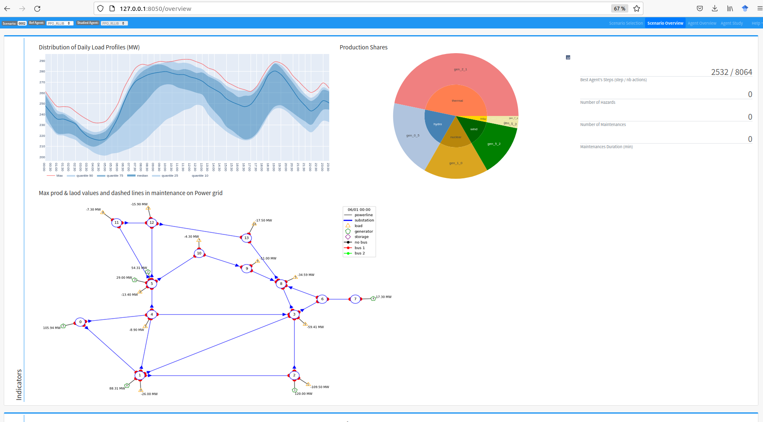Click the Plotly logo icon beside pie chart
Image resolution: width=763 pixels, height=422 pixels.
[568, 57]
